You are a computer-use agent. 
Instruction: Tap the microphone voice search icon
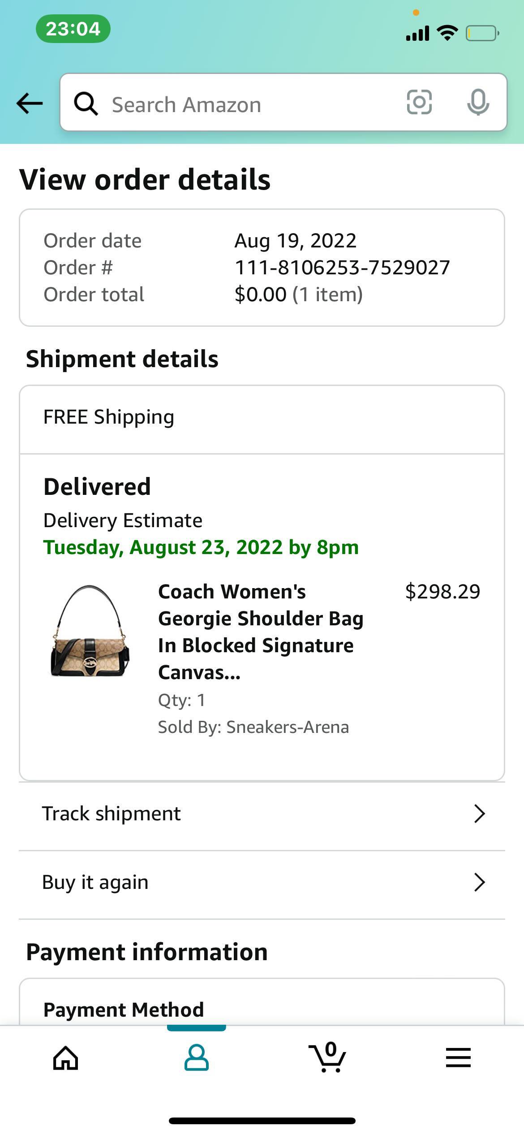point(478,102)
